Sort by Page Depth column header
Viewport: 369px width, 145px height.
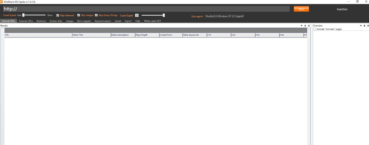(x=147, y=35)
